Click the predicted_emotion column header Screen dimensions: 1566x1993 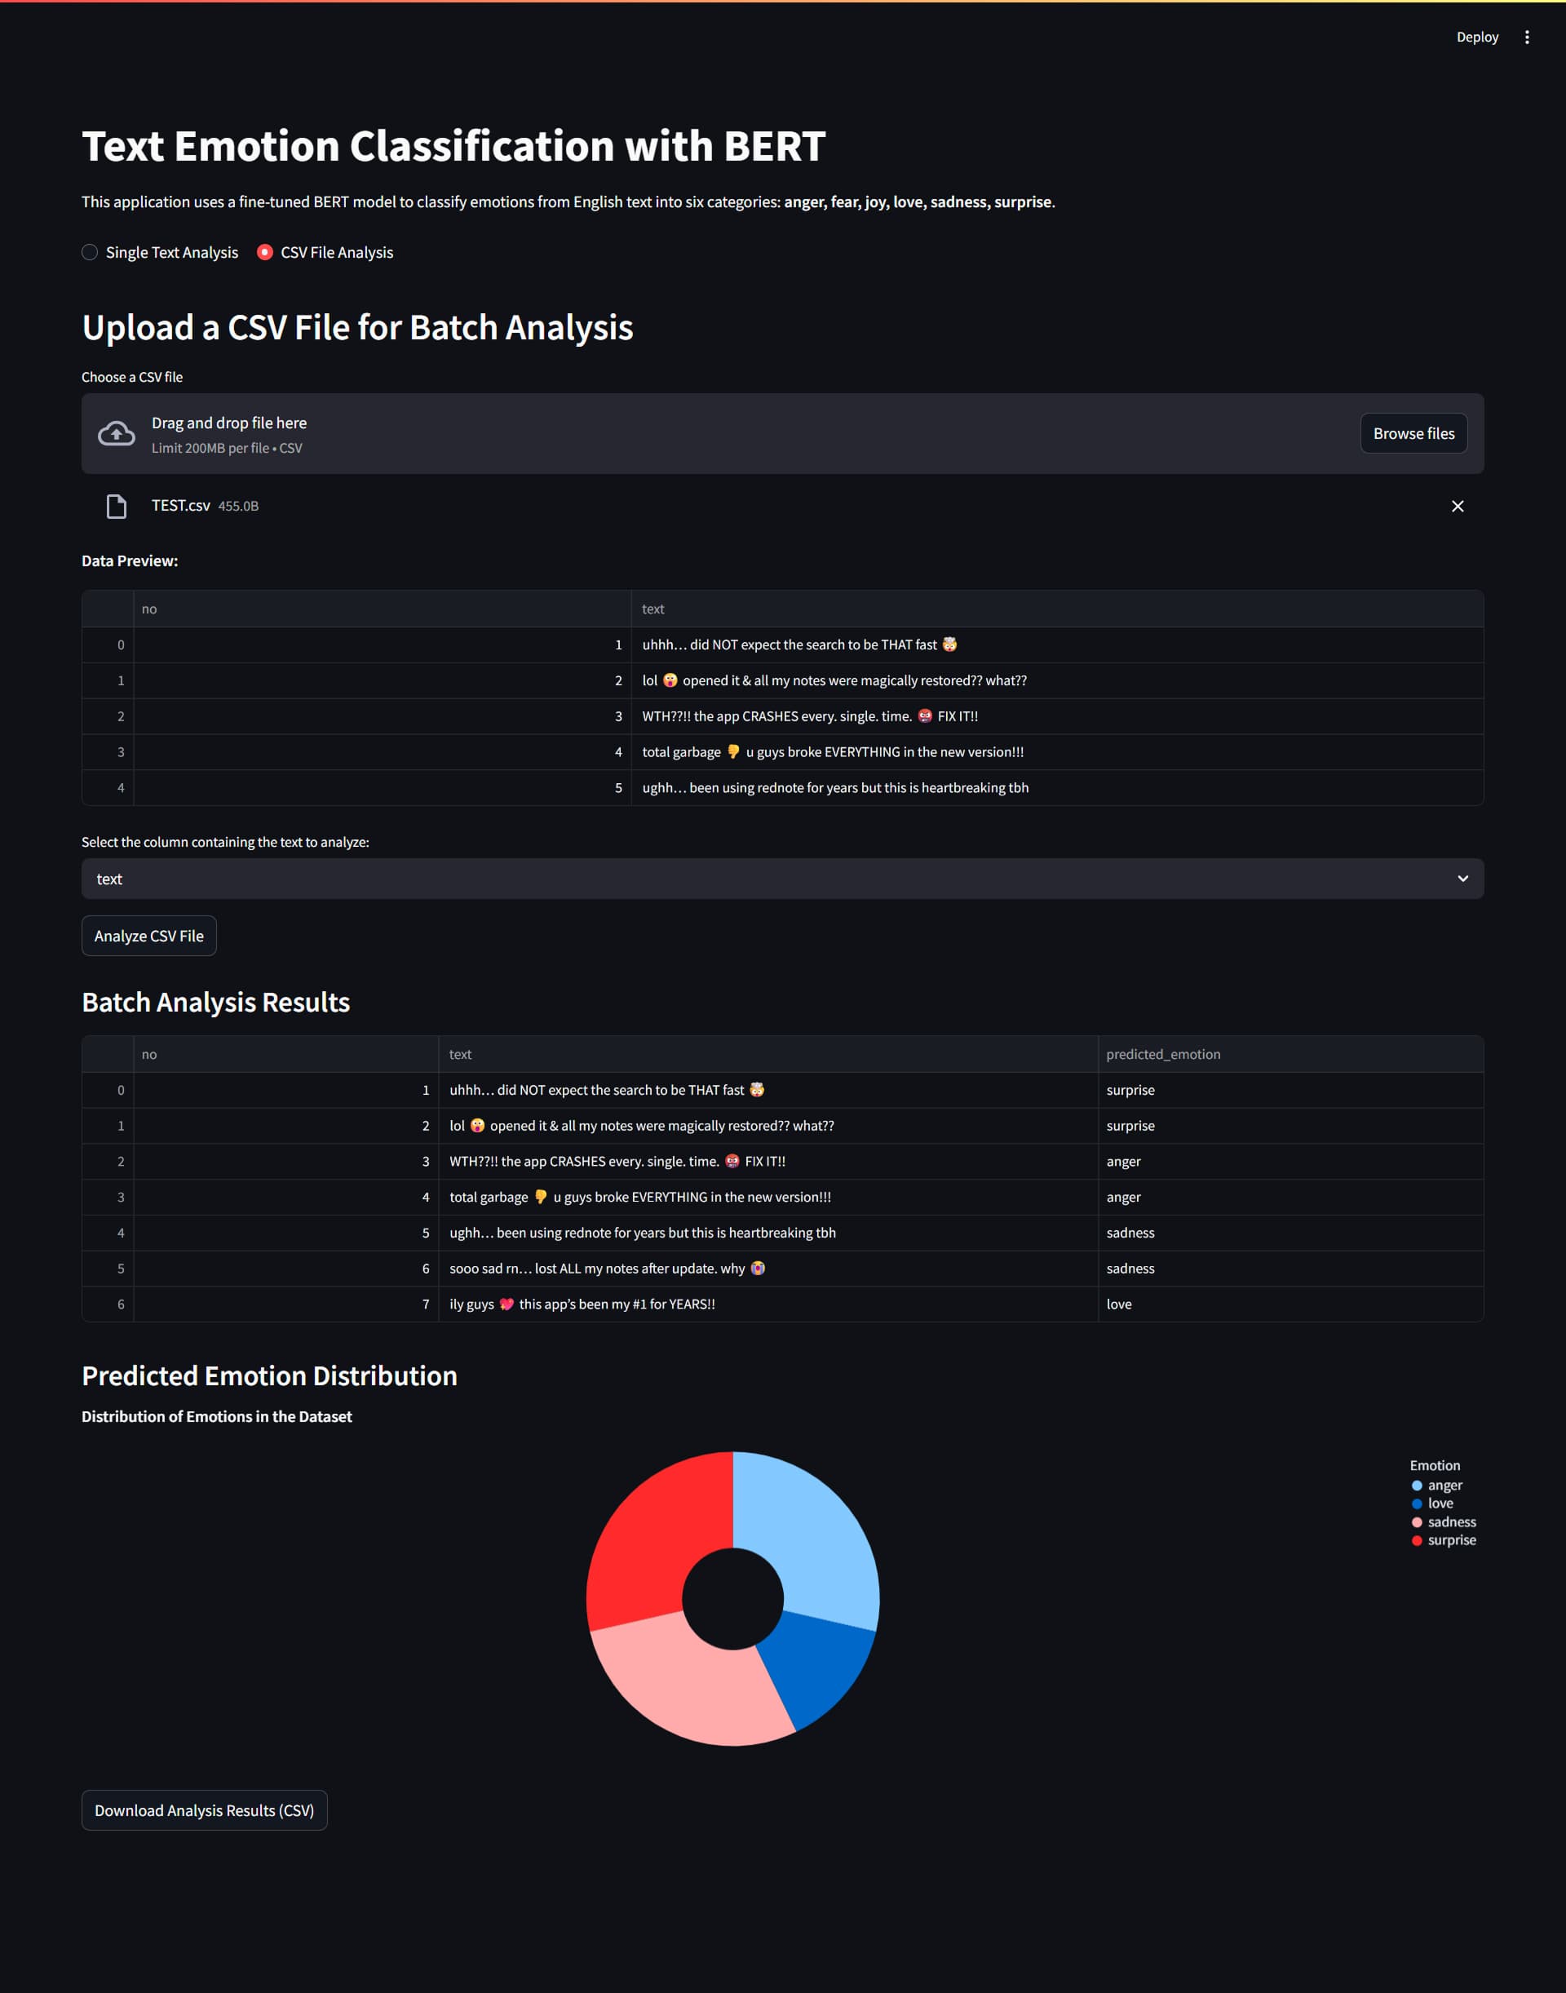point(1162,1054)
